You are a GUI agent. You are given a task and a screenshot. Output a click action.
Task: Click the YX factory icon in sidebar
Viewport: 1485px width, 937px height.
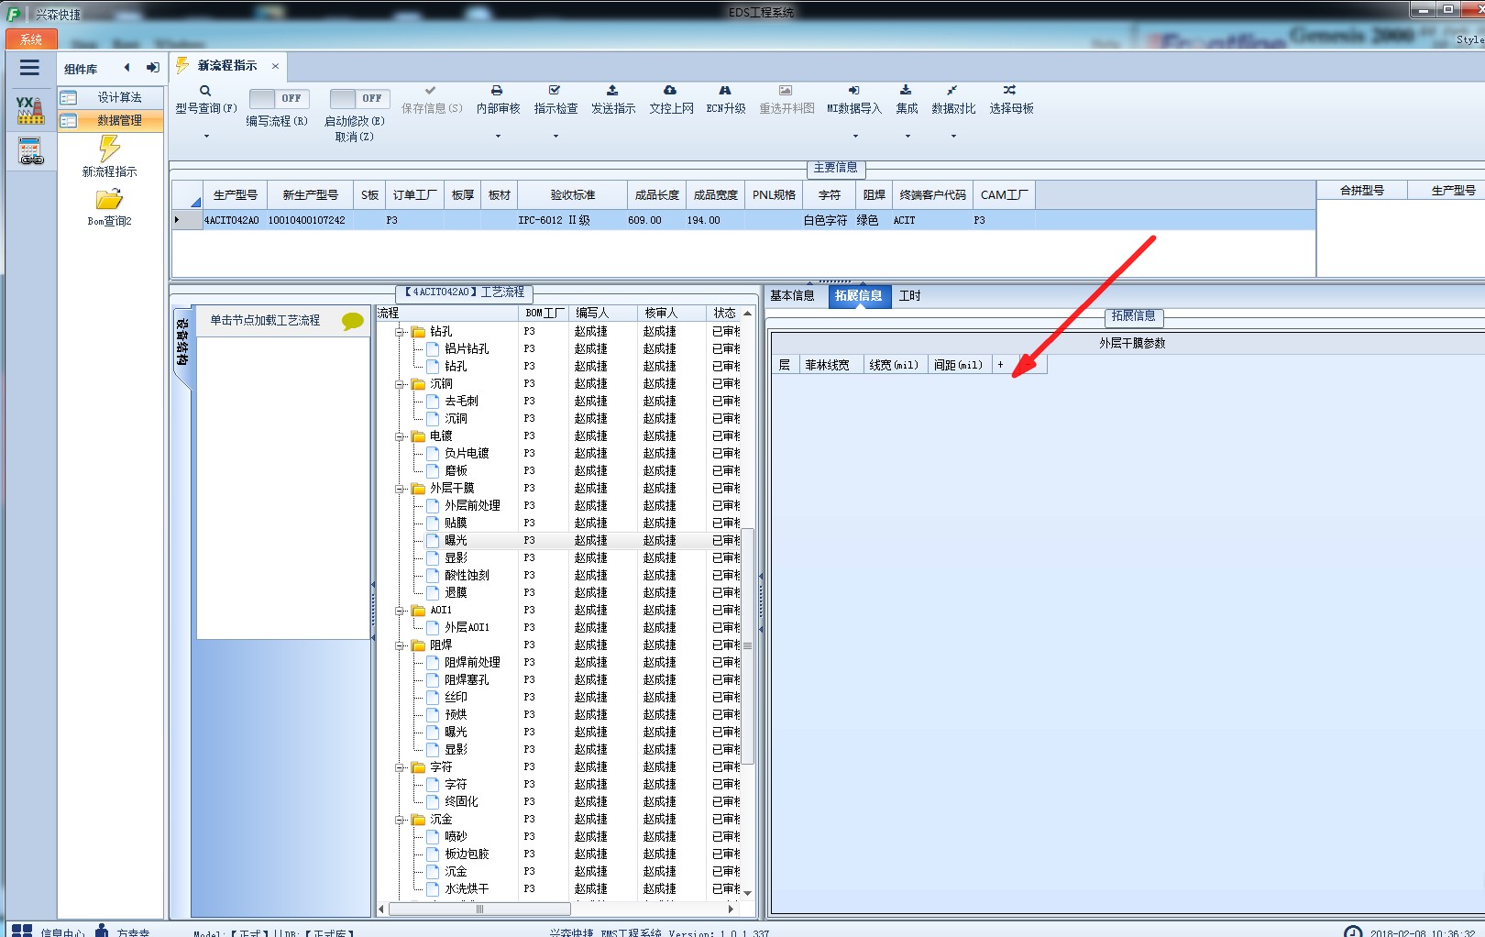(x=30, y=110)
